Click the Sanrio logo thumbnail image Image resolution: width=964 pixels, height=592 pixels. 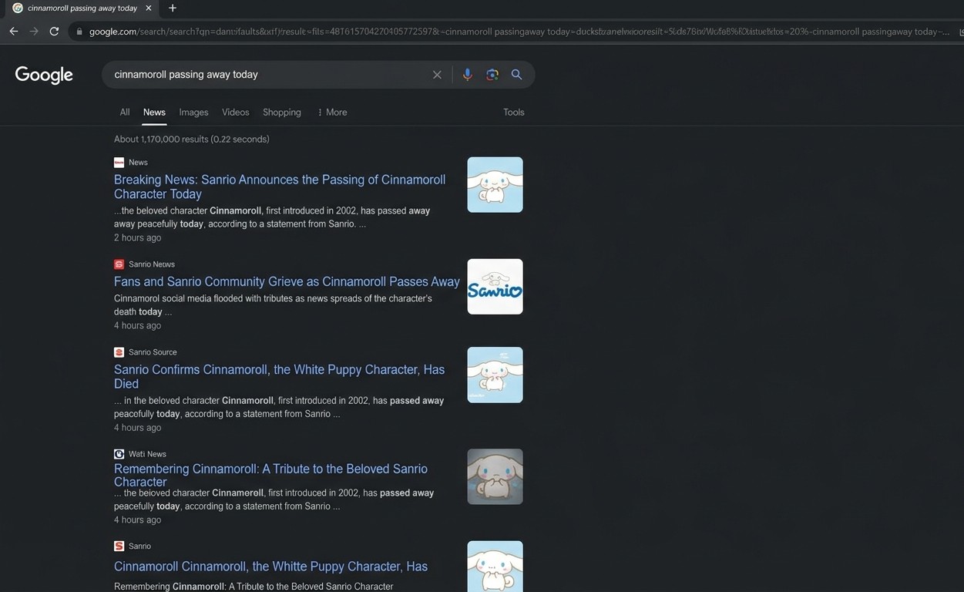(495, 287)
